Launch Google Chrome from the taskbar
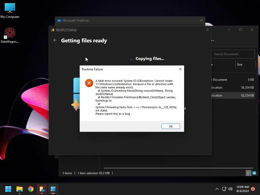The image size is (260, 195). (x=31, y=189)
